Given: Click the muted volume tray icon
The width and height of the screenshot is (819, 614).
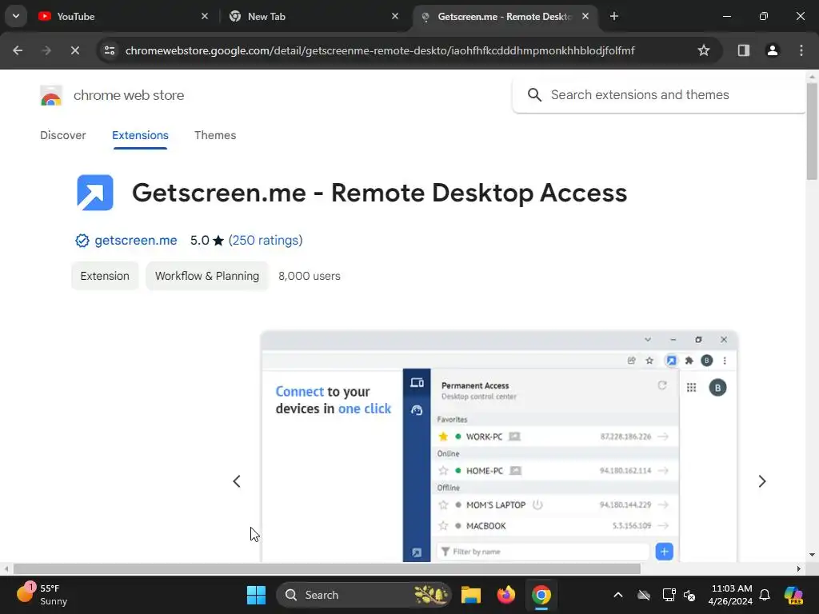Looking at the screenshot, I should point(689,595).
